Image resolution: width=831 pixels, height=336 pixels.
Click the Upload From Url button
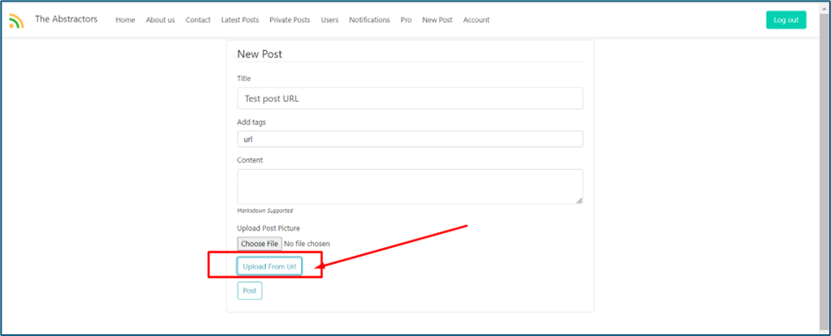pos(269,267)
